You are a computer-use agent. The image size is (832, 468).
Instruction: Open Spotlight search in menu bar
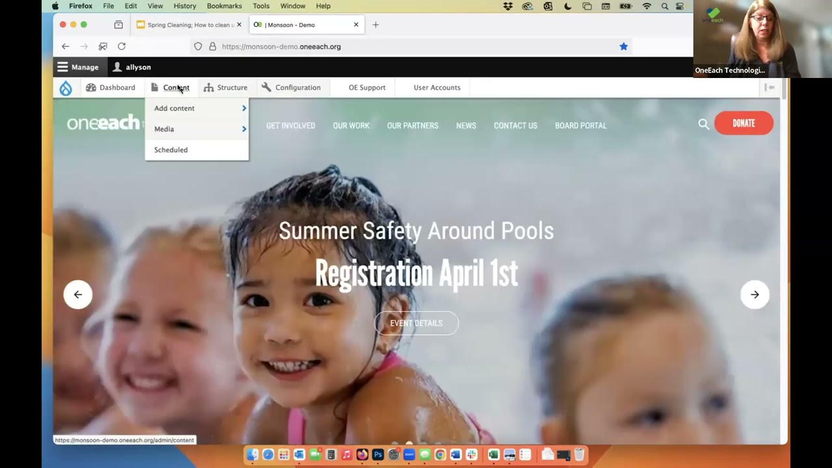click(x=664, y=6)
